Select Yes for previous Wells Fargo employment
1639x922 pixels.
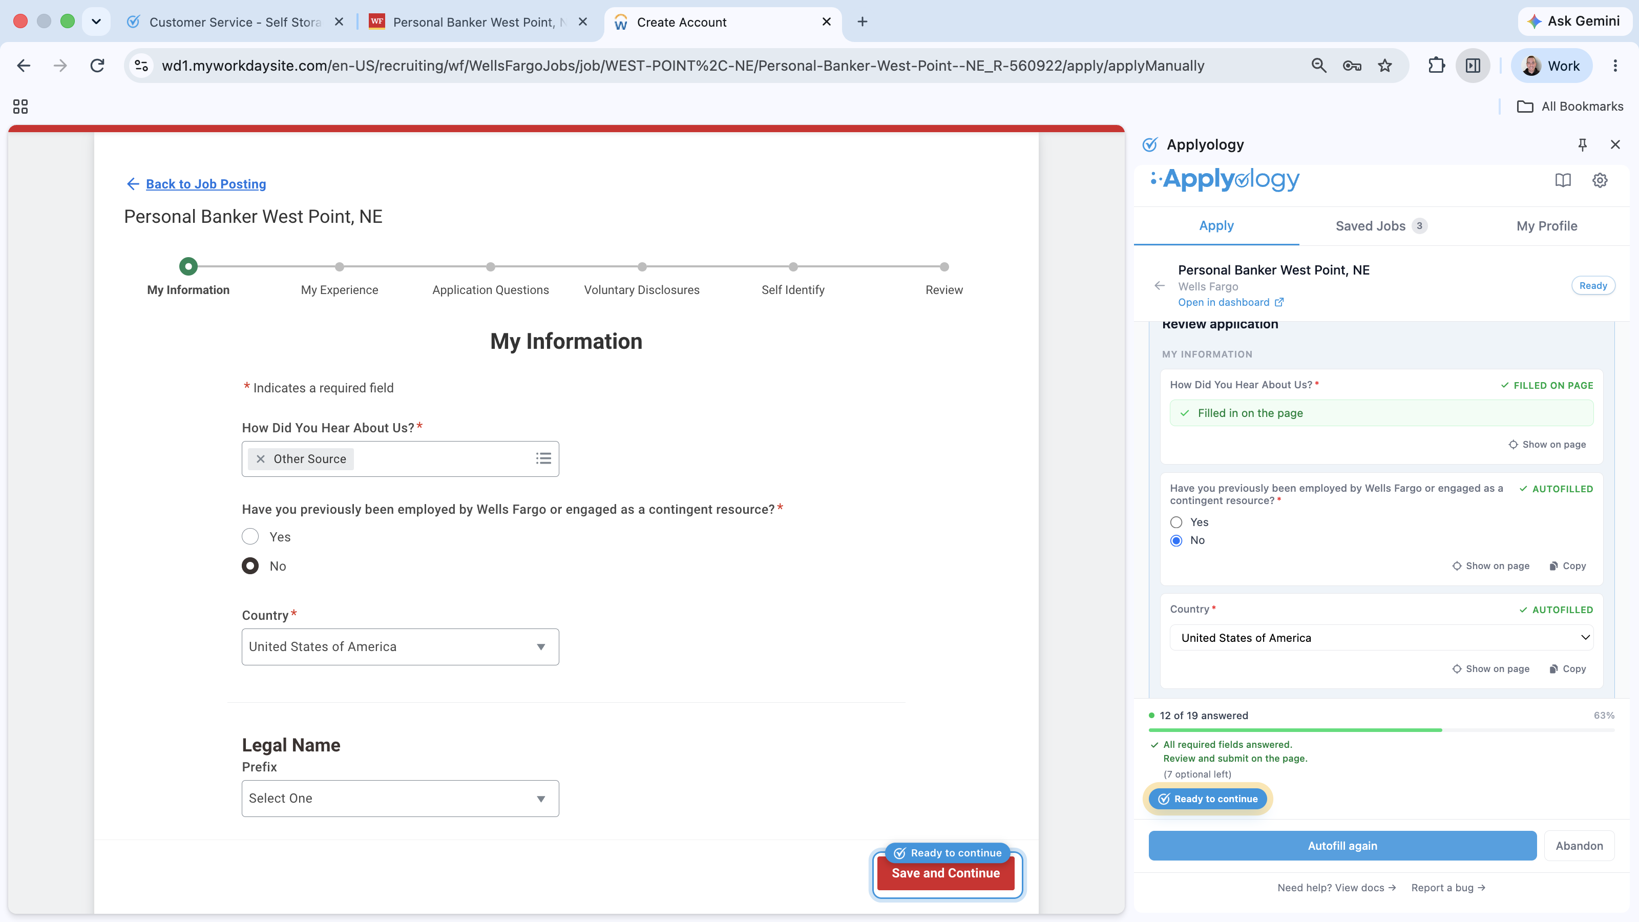pyautogui.click(x=250, y=536)
